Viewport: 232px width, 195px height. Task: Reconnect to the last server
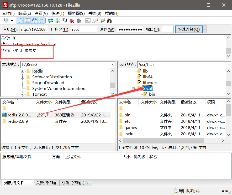tap(79, 20)
